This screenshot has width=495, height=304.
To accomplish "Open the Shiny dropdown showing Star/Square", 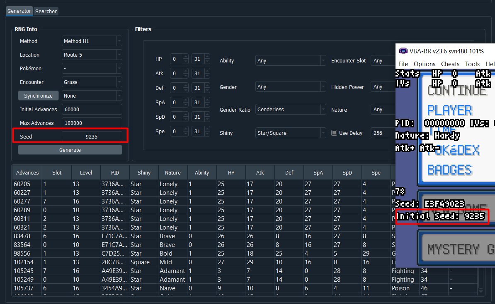I will (x=291, y=133).
